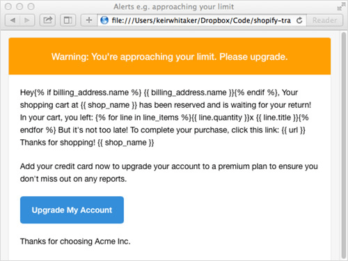348x261 pixels.
Task: Click the 'Hey billing_address.name' template paragraph
Action: click(166, 118)
